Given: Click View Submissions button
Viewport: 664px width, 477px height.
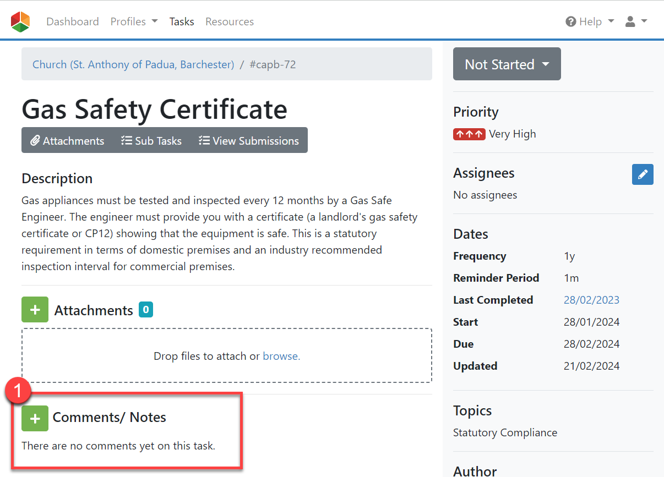Looking at the screenshot, I should coord(249,141).
